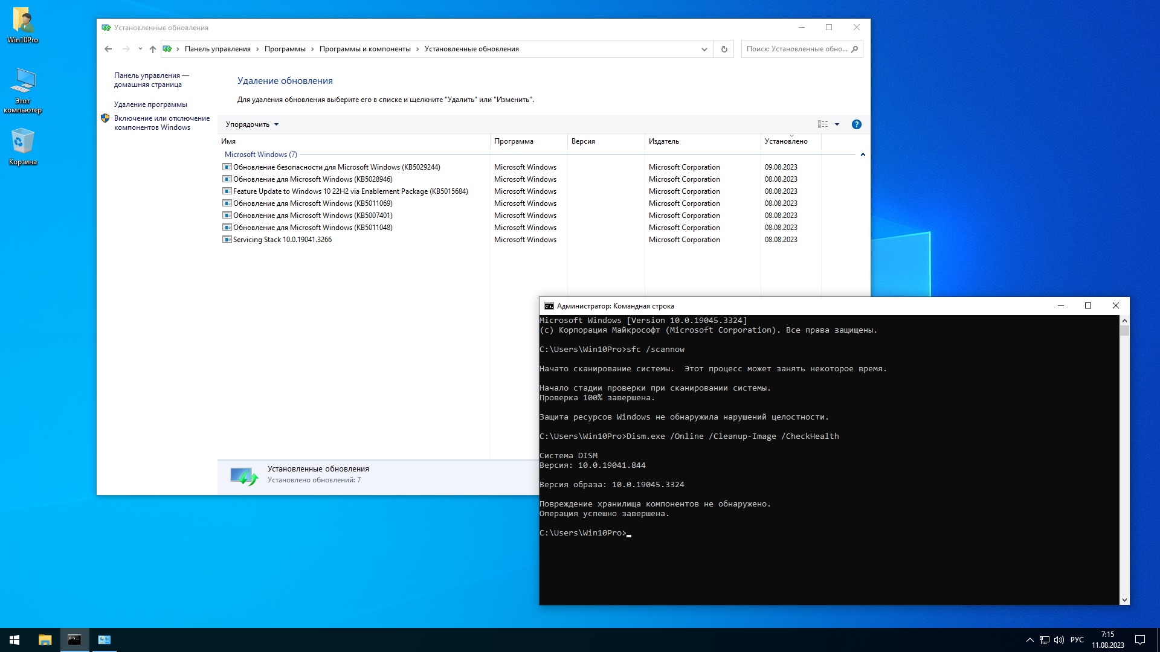Collapse group using arrow at list right edge
The width and height of the screenshot is (1160, 652).
coord(863,155)
